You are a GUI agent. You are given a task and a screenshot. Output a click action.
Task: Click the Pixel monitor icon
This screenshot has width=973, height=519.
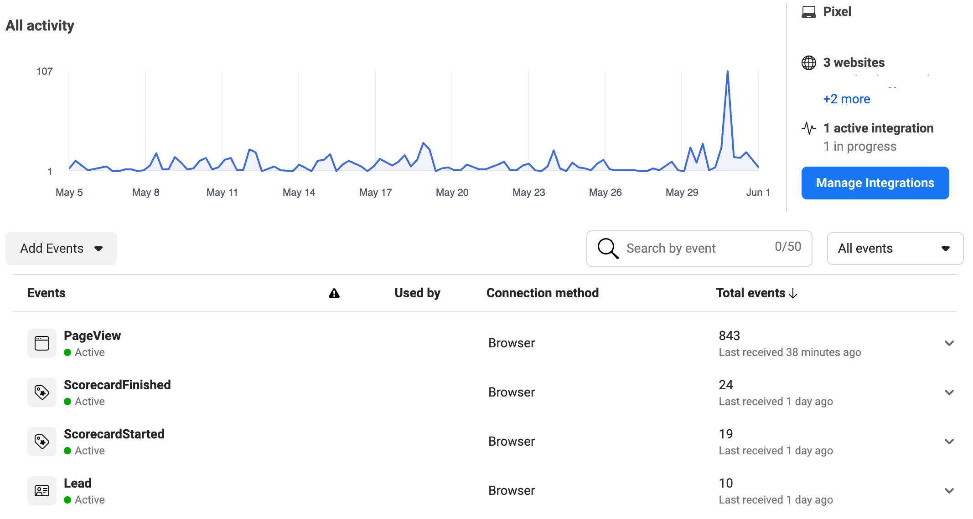tap(809, 11)
